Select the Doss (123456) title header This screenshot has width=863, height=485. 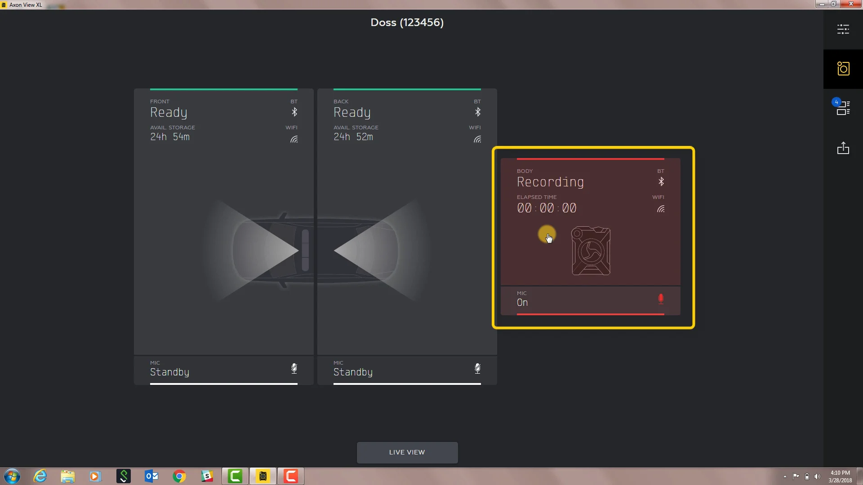[407, 22]
